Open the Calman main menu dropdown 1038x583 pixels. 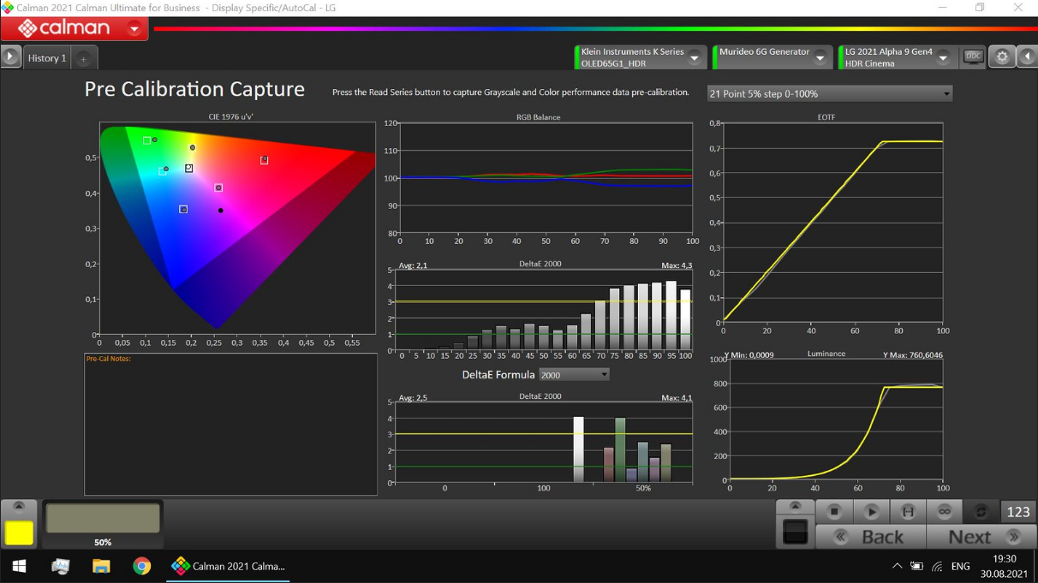tap(134, 29)
